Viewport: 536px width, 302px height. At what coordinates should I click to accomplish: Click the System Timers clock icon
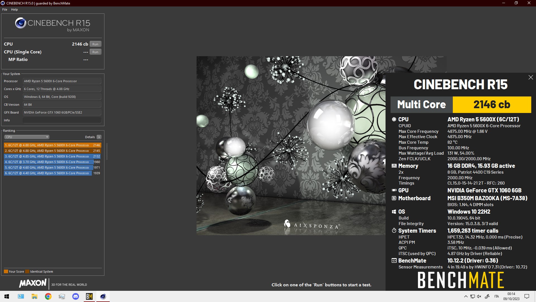pyautogui.click(x=394, y=231)
